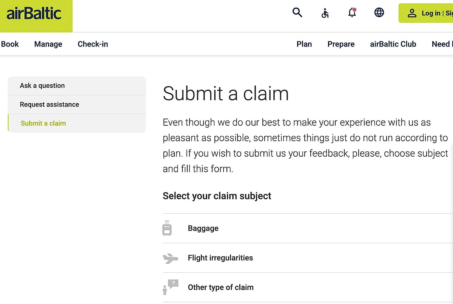Image resolution: width=453 pixels, height=304 pixels.
Task: Choose Baggage as claim subject
Action: coord(308,228)
